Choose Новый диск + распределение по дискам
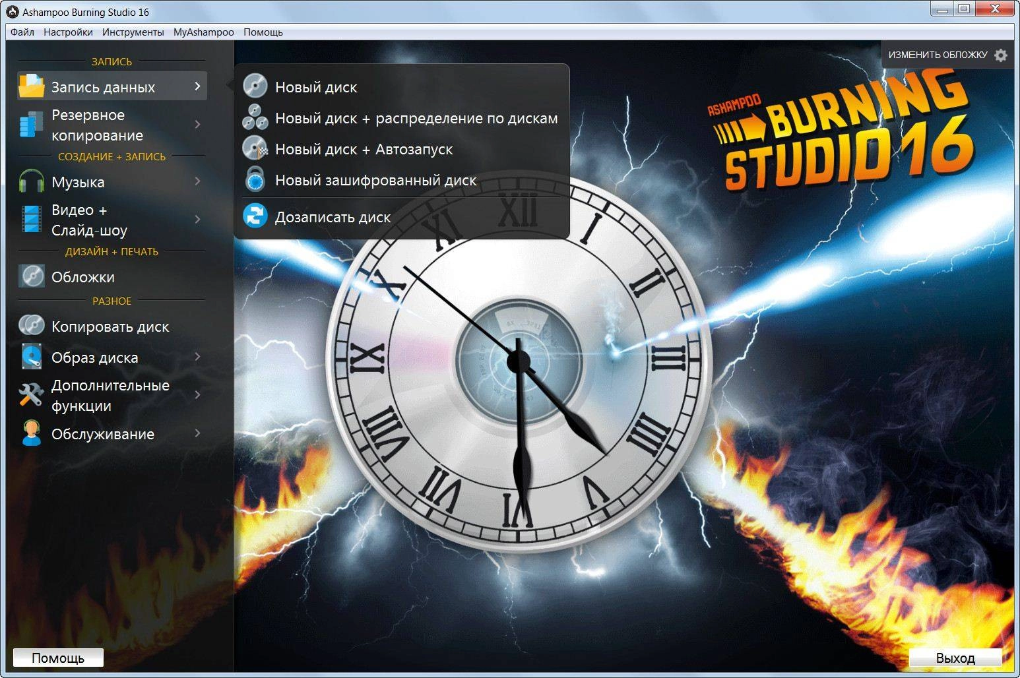Viewport: 1020px width, 678px height. point(416,117)
